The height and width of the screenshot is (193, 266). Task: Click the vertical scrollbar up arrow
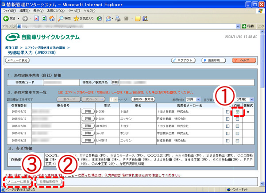tap(262, 32)
